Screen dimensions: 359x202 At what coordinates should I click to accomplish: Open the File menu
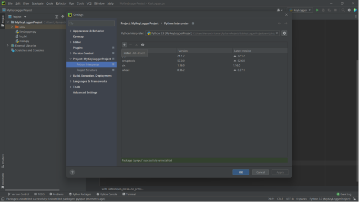coord(10,3)
